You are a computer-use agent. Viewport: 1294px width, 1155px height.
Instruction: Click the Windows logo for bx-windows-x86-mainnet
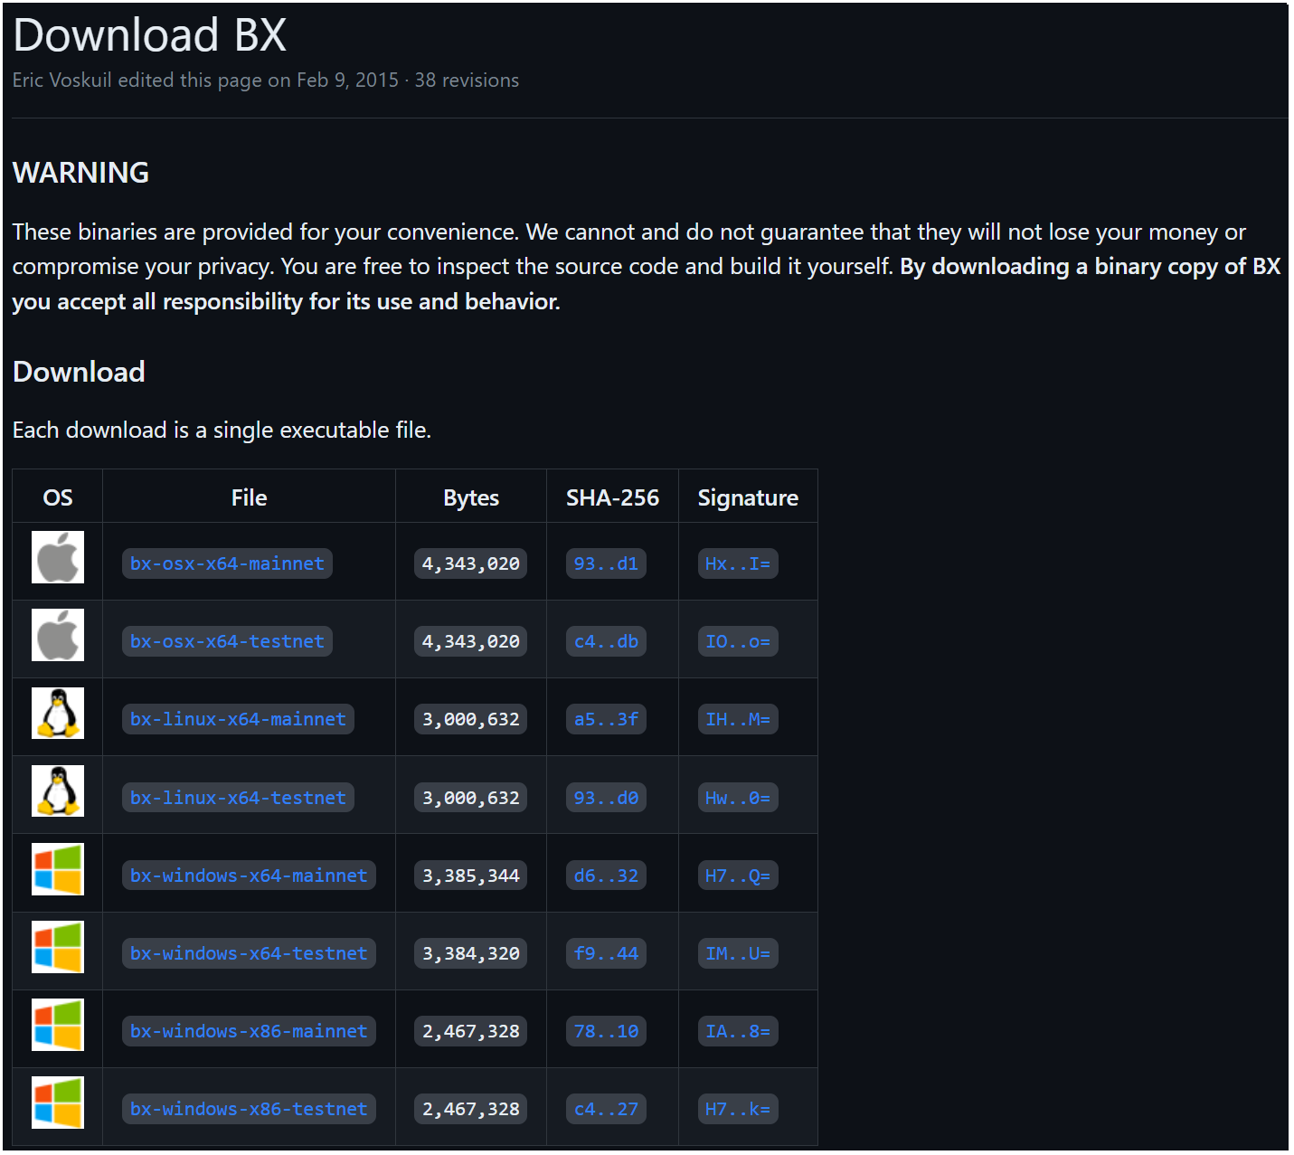point(58,1025)
